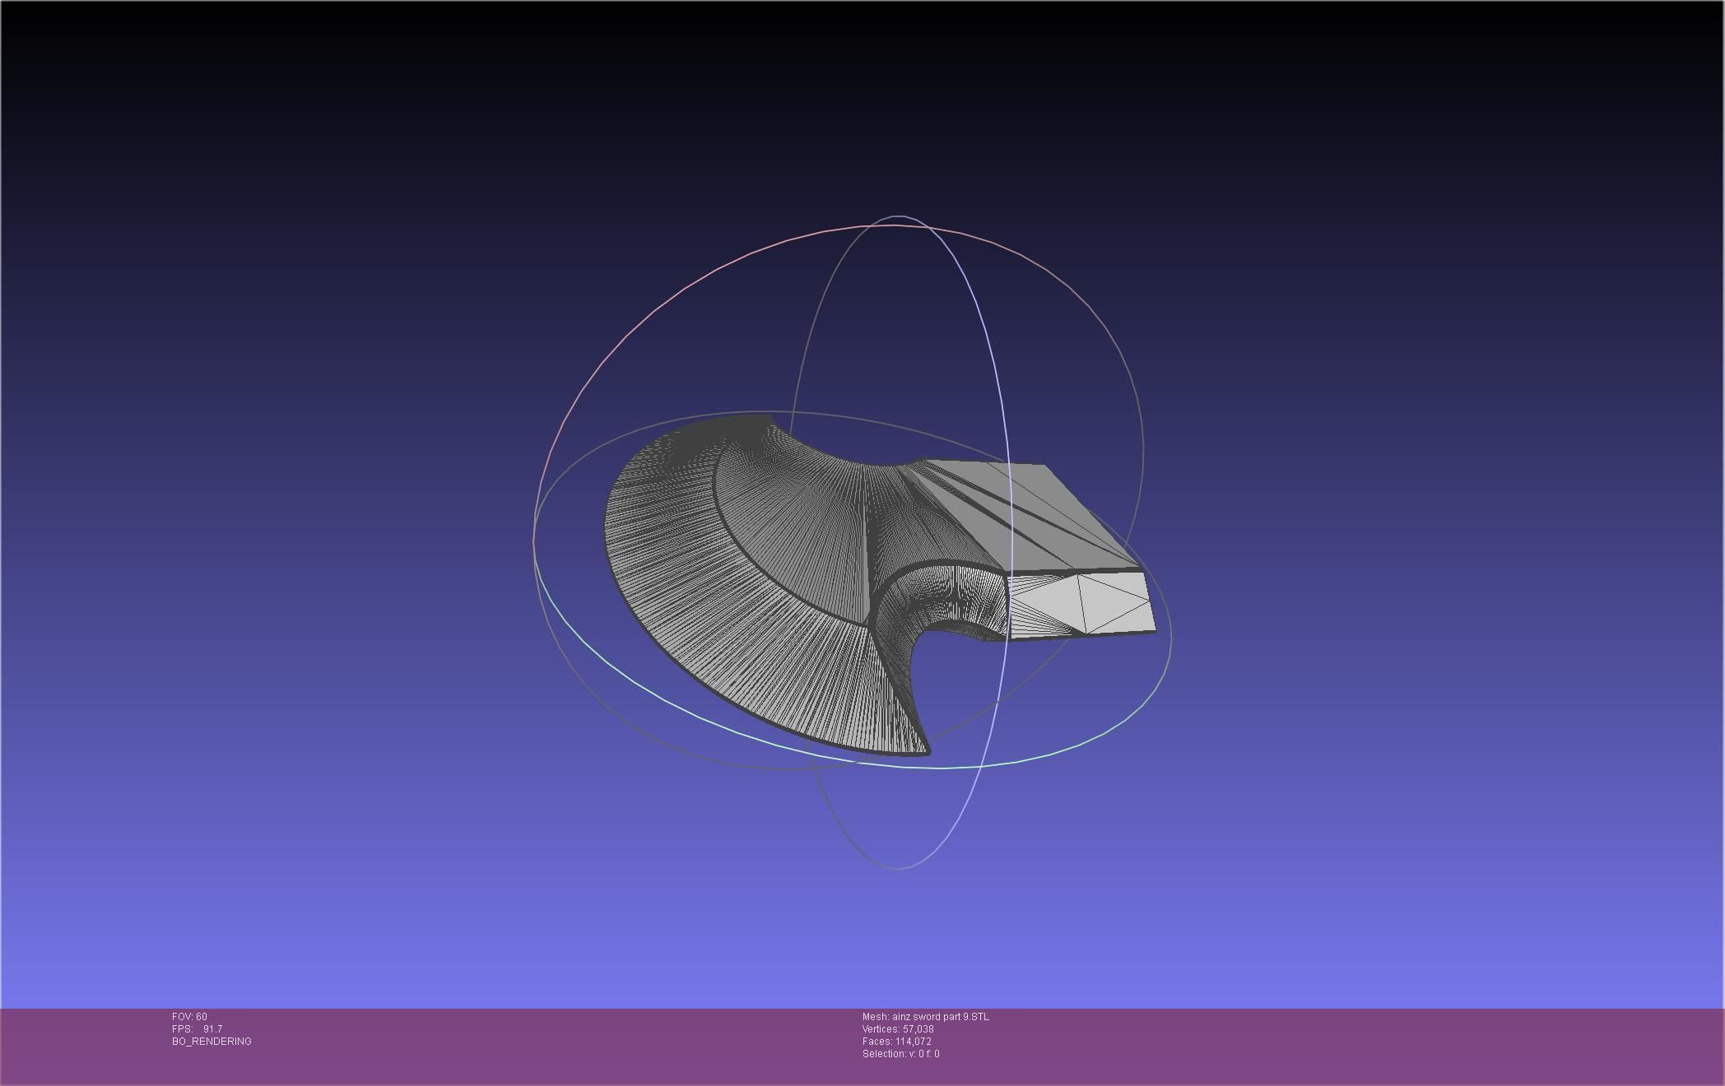Click the BO_RENDERING label

[x=212, y=1042]
